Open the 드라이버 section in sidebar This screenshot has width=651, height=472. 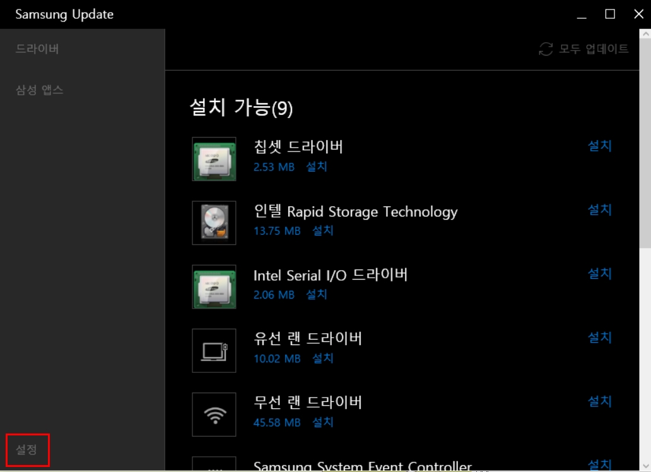click(x=37, y=49)
